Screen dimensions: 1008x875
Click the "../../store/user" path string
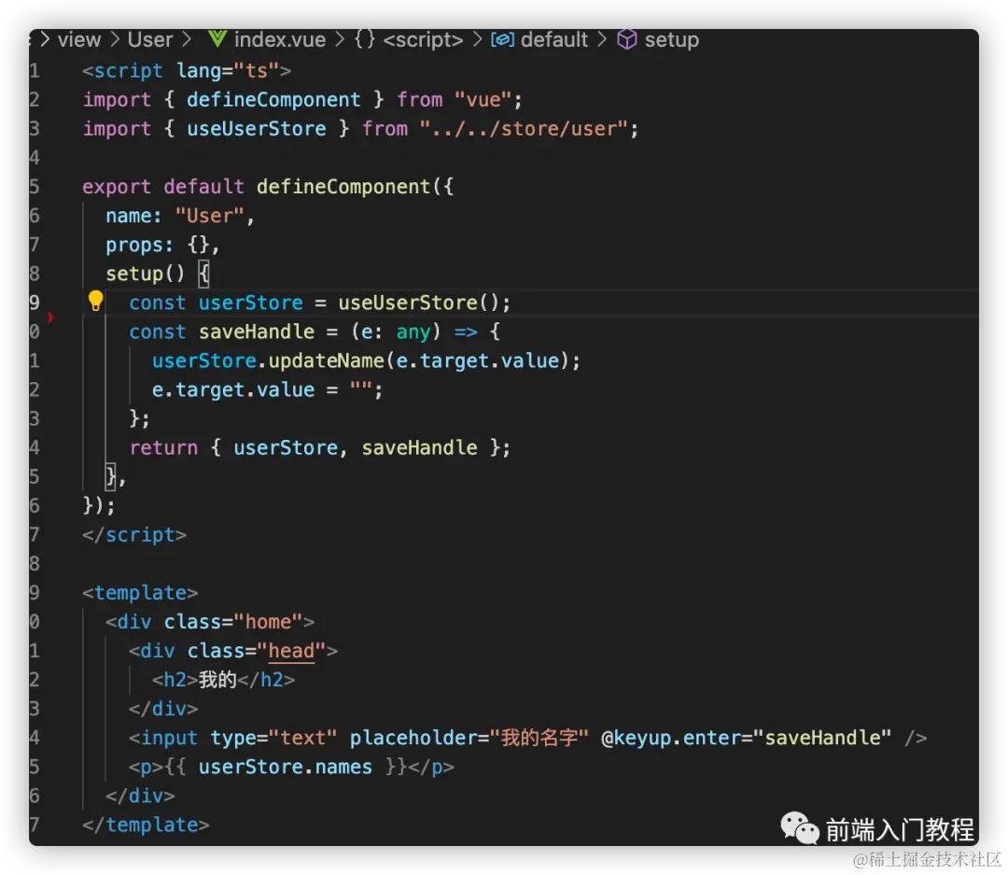524,129
